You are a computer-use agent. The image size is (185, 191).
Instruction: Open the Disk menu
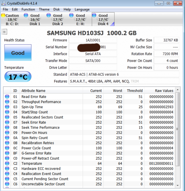57,9
